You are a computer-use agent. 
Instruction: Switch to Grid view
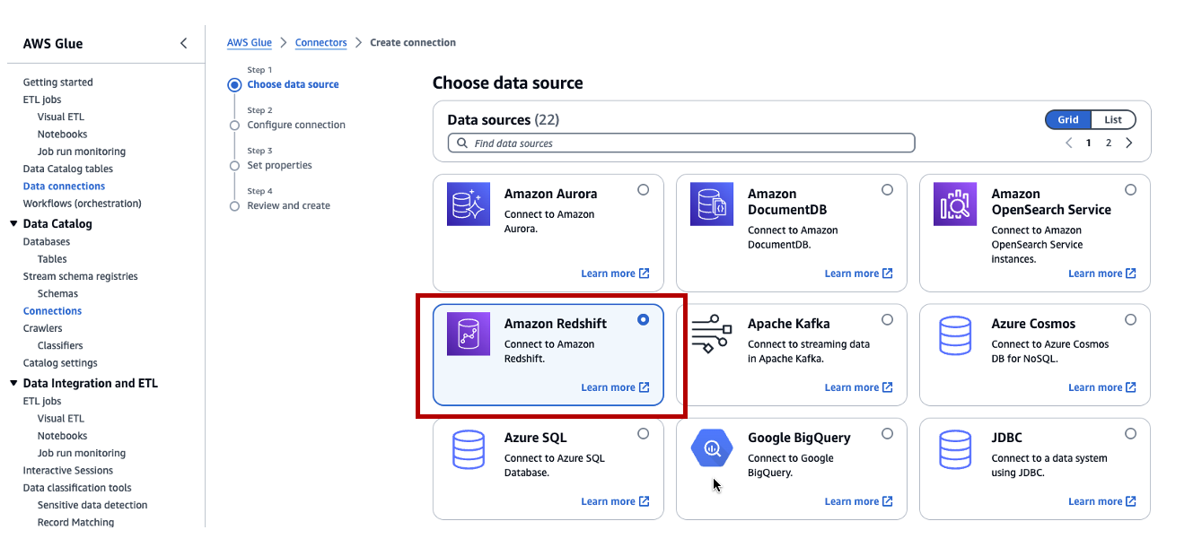(1068, 119)
